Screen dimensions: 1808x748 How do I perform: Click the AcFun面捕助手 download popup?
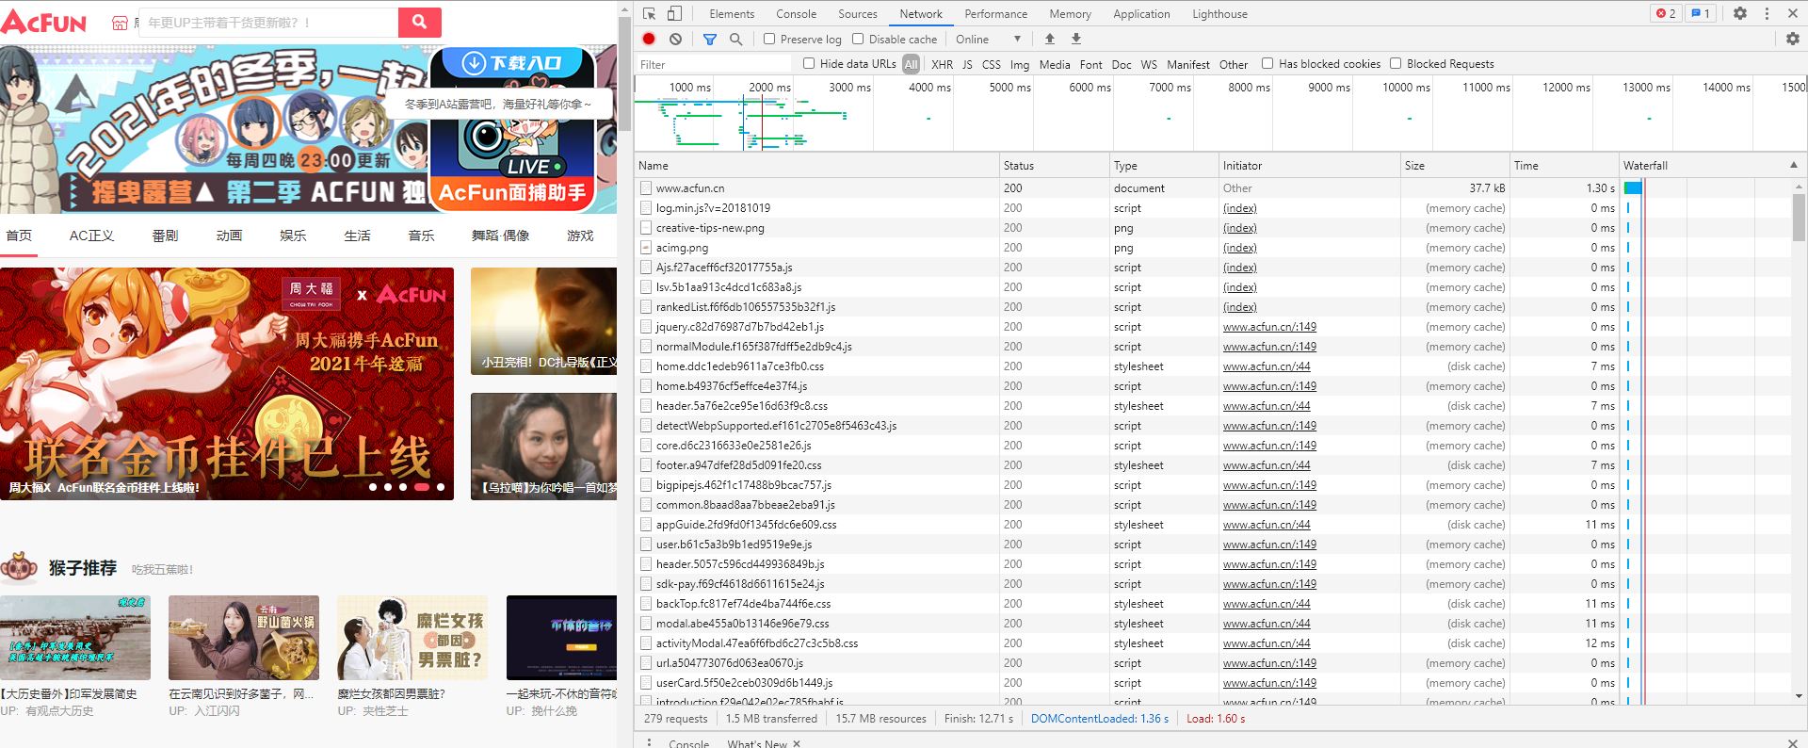[513, 130]
